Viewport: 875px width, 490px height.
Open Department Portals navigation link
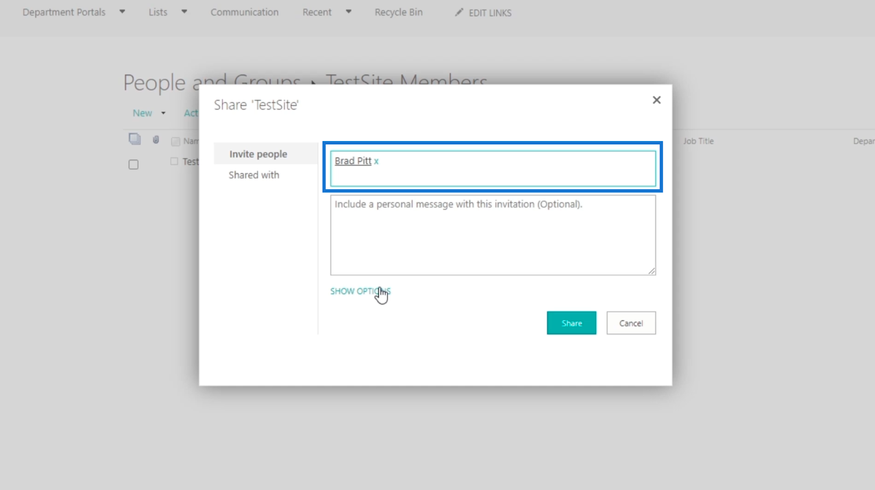(x=64, y=12)
